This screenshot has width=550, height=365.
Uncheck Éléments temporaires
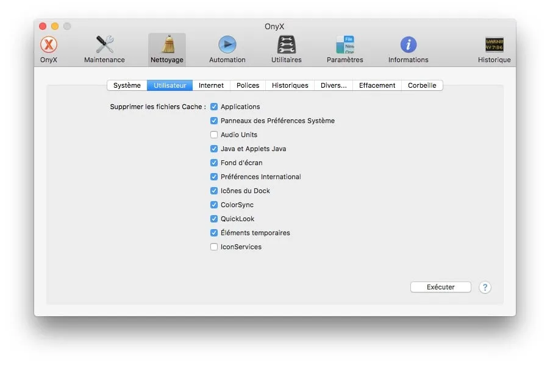(x=214, y=233)
